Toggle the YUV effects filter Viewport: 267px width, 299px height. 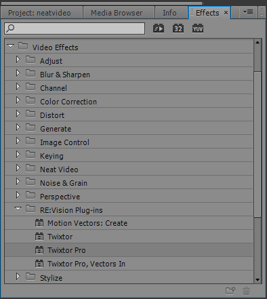pos(198,28)
